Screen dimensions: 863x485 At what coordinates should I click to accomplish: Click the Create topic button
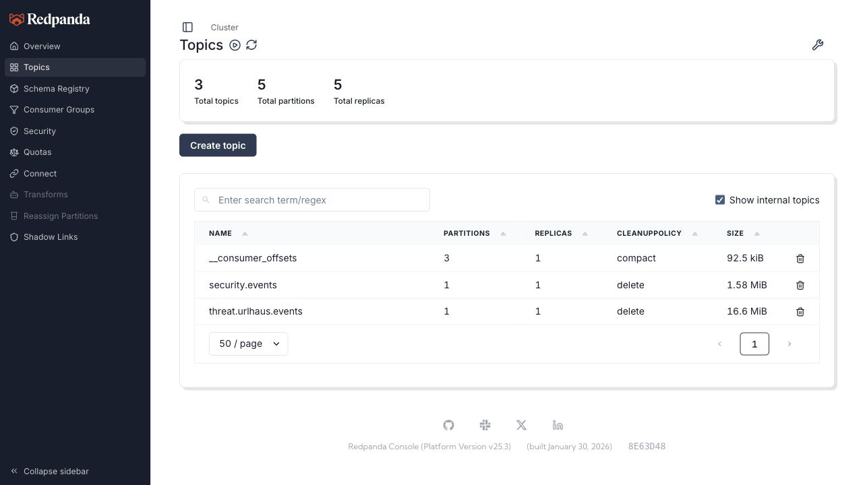tap(218, 145)
